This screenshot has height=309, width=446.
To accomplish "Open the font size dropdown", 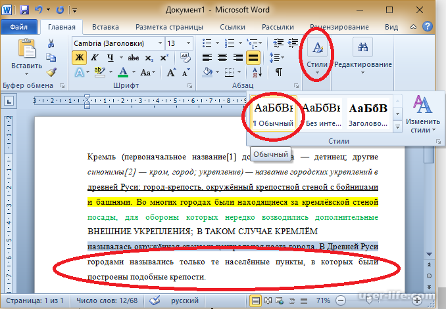I will click(188, 43).
